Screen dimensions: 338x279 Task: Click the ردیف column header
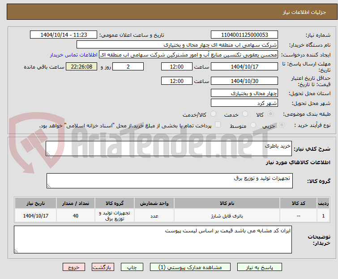pos(323,203)
